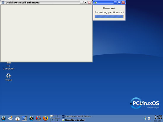Switch to virtual desktop 2

click(x=57, y=116)
